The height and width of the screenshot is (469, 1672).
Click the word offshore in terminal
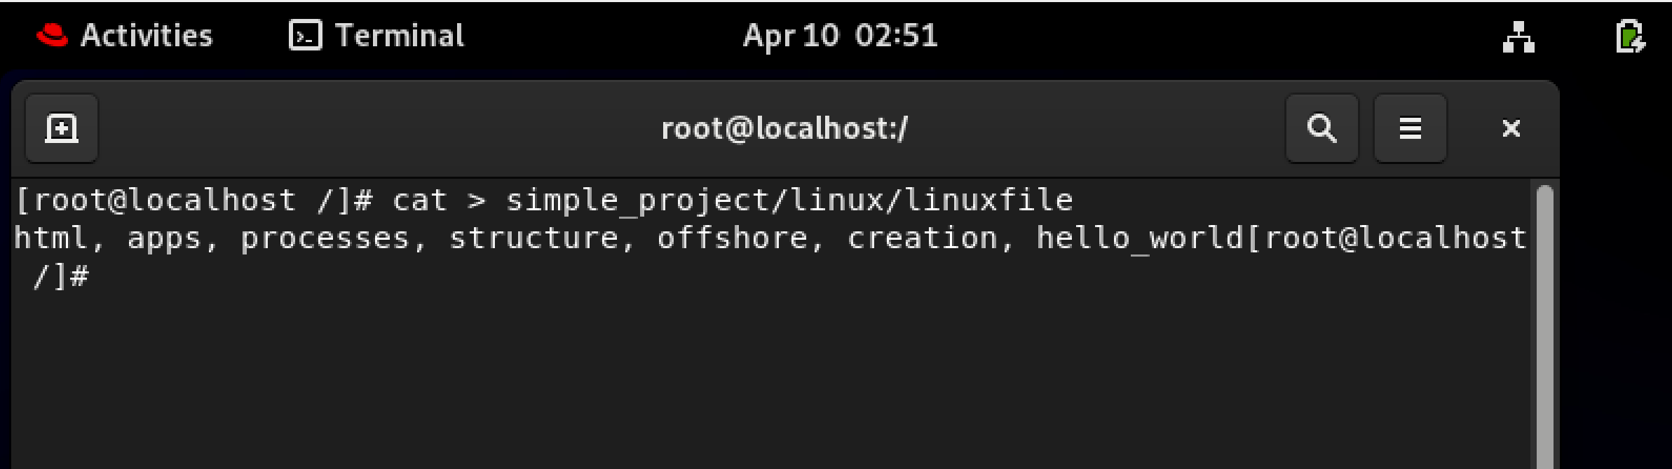[733, 239]
